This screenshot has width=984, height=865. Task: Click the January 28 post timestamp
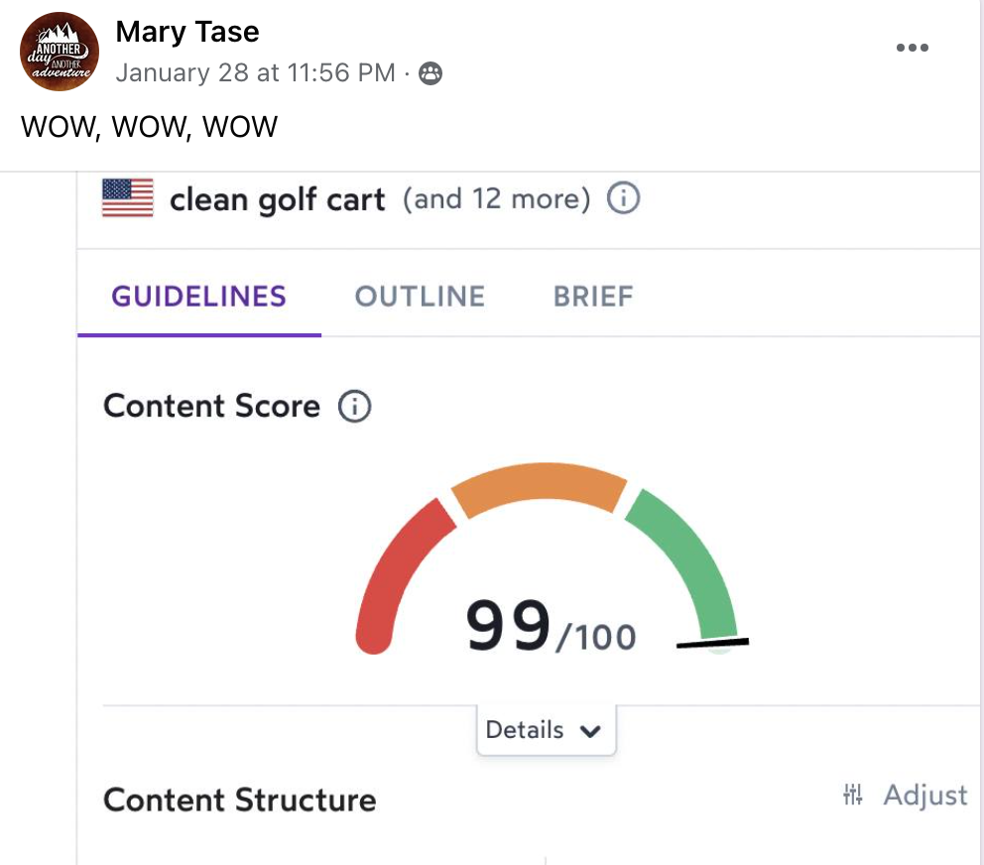pyautogui.click(x=256, y=73)
